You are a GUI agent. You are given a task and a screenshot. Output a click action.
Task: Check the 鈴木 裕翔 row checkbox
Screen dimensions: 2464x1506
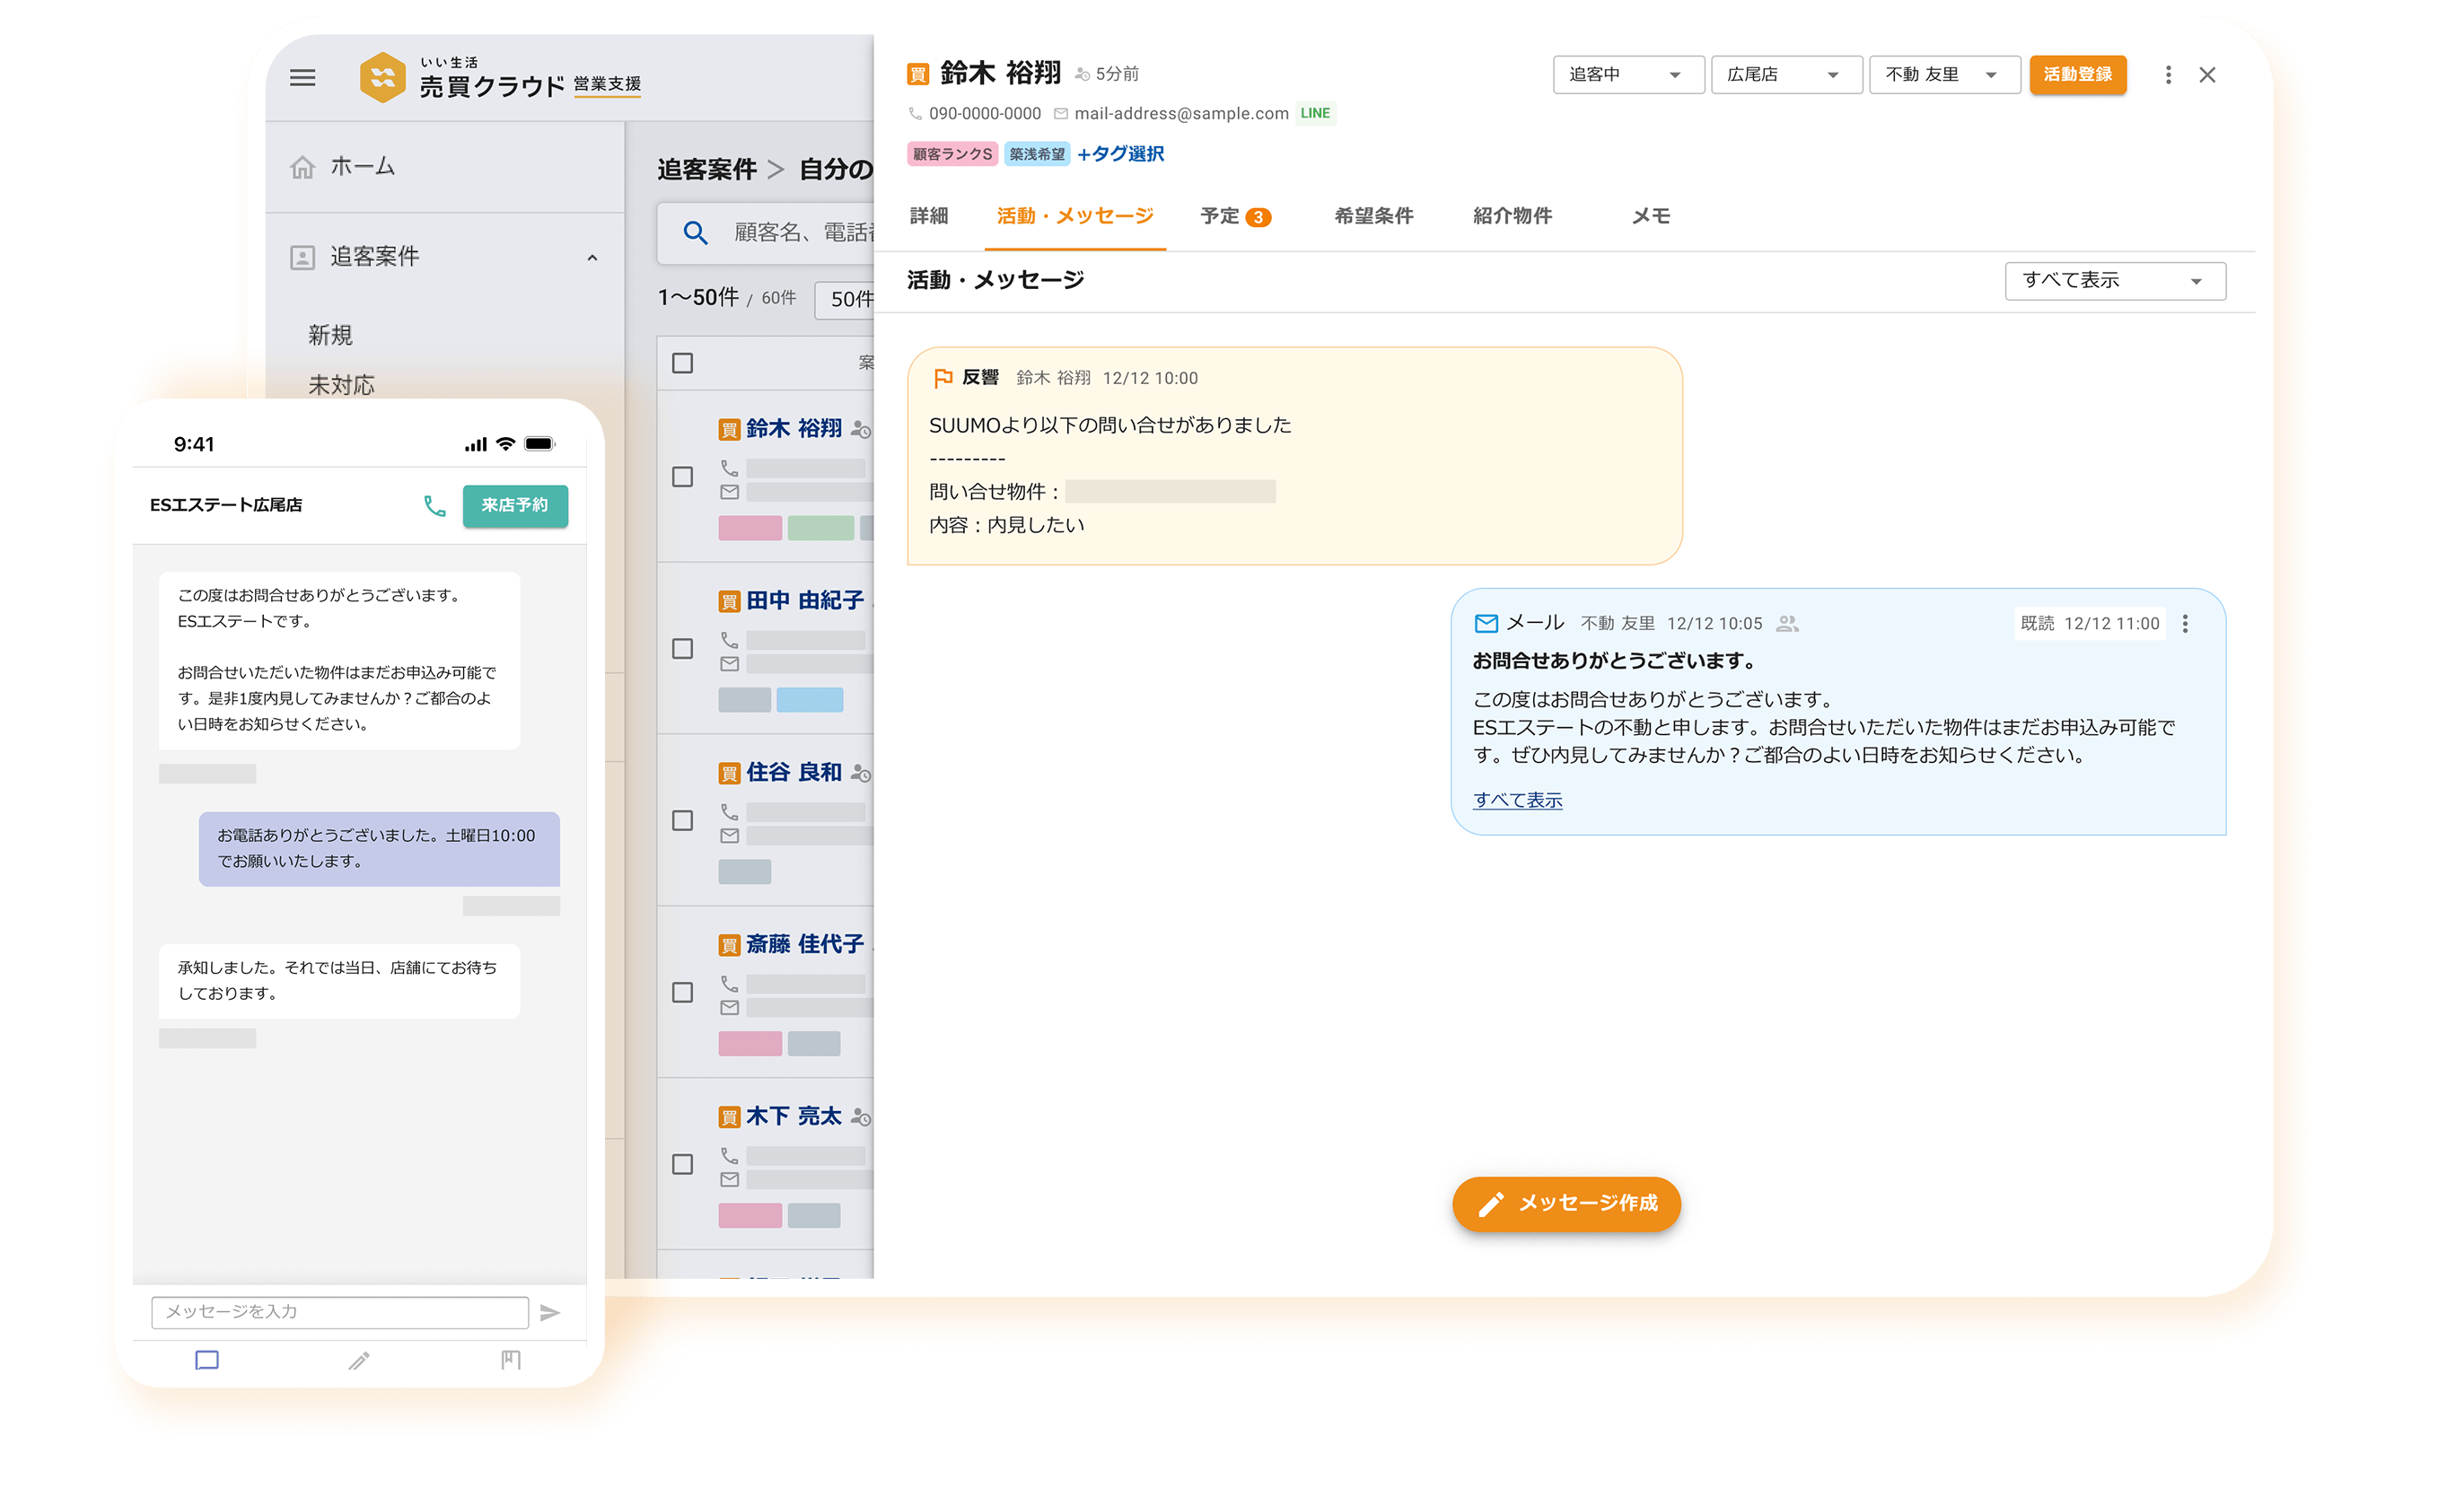(x=682, y=477)
